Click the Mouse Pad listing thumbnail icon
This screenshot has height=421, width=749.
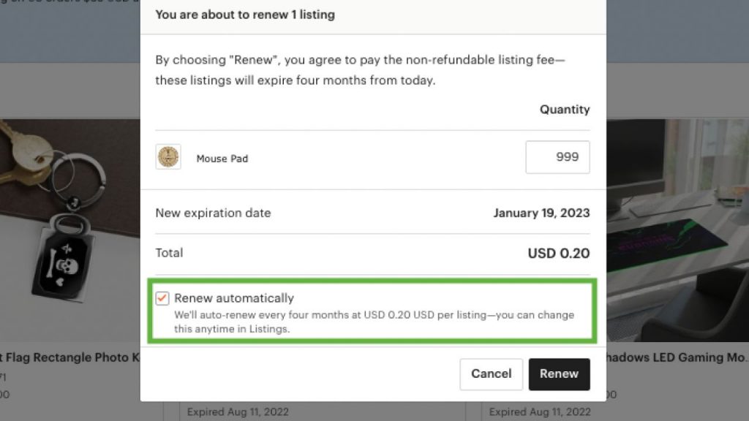[168, 157]
